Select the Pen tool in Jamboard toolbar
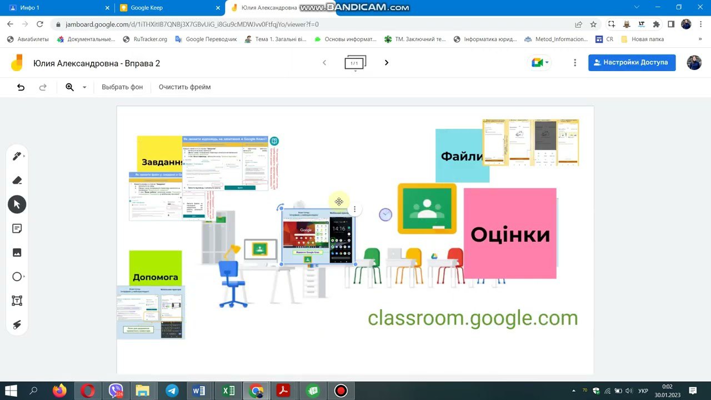711x400 pixels. [17, 156]
